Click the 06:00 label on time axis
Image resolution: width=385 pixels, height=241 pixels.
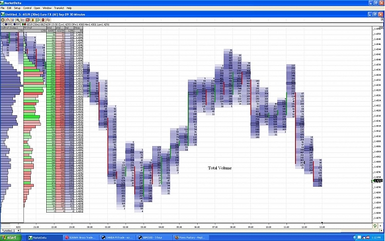pos(197,227)
